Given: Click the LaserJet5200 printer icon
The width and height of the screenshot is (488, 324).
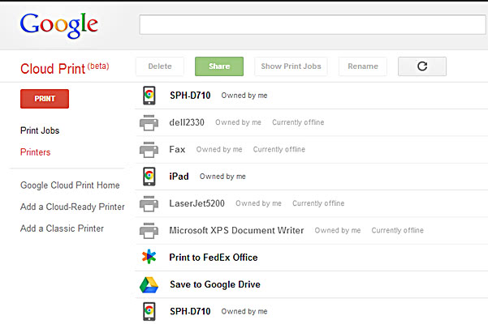Looking at the screenshot, I should click(149, 203).
